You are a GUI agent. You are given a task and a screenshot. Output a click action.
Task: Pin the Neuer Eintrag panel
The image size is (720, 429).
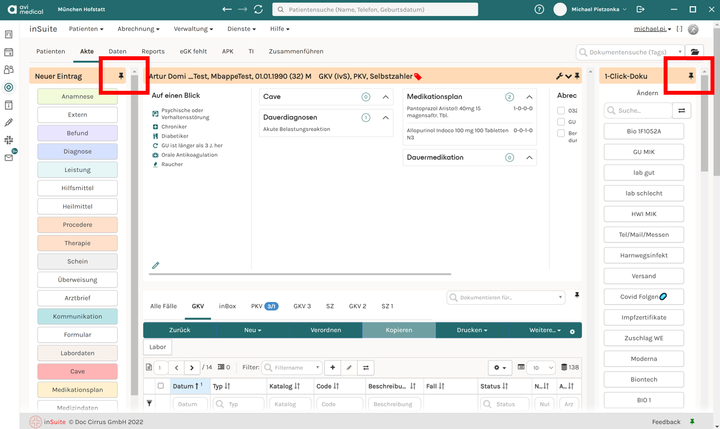click(121, 76)
